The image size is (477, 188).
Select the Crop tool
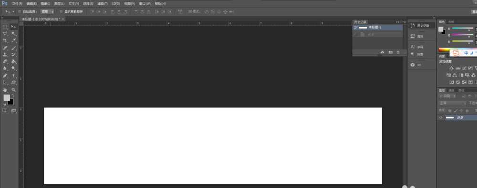click(x=5, y=40)
